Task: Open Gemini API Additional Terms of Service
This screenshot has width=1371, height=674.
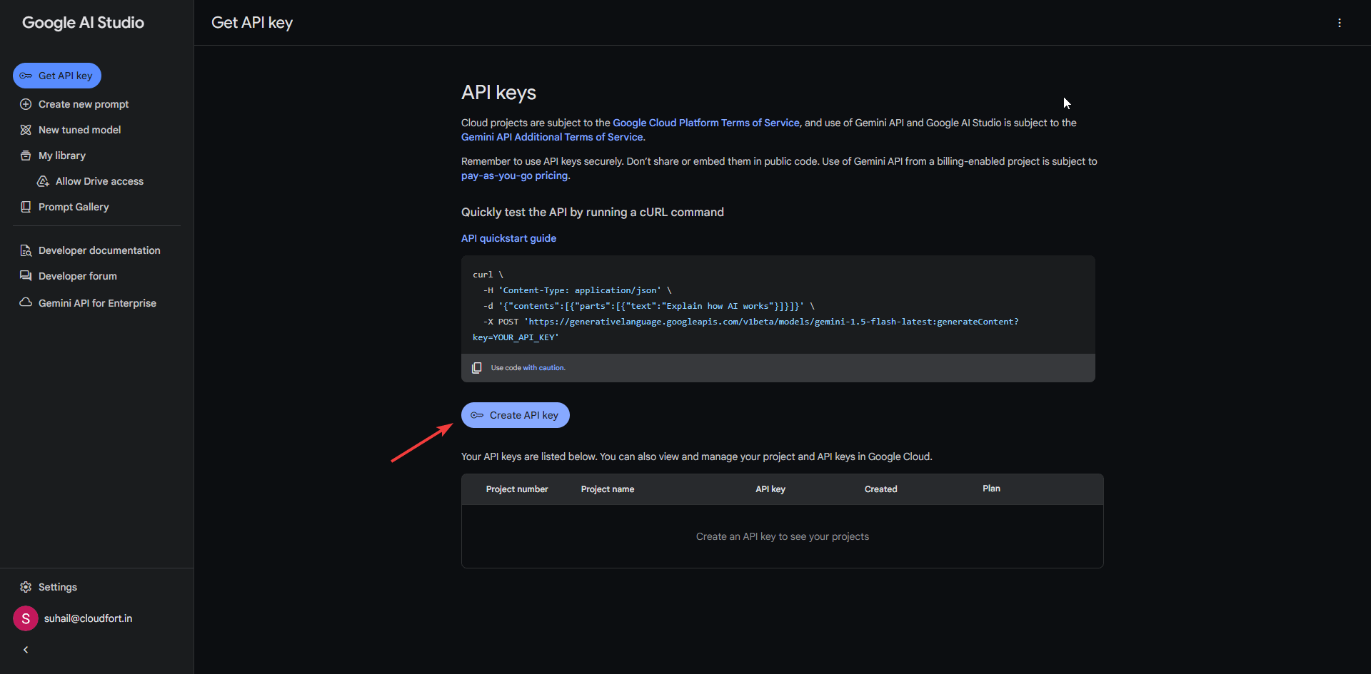Action: pyautogui.click(x=551, y=137)
